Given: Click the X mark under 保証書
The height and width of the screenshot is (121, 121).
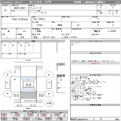Looking at the screenshot, I should [x=98, y=19].
